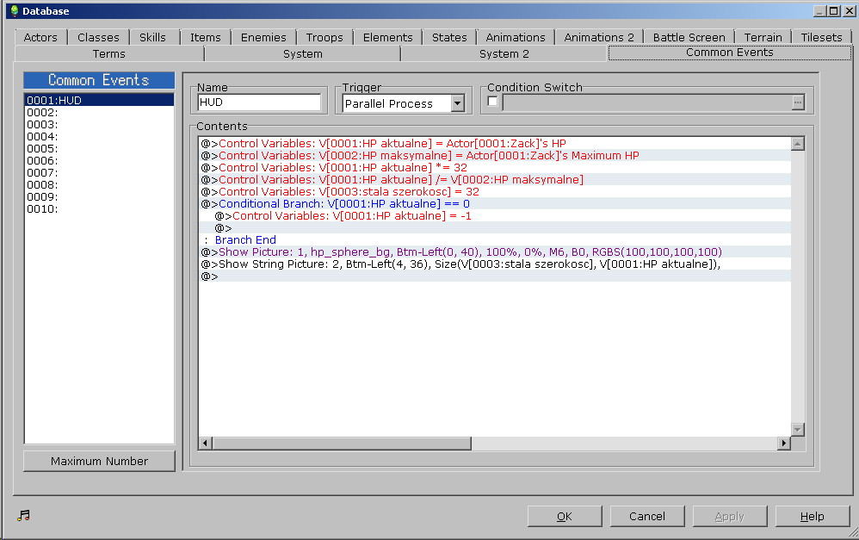Image resolution: width=859 pixels, height=540 pixels.
Task: Go to the Enemies tab
Action: [x=263, y=37]
